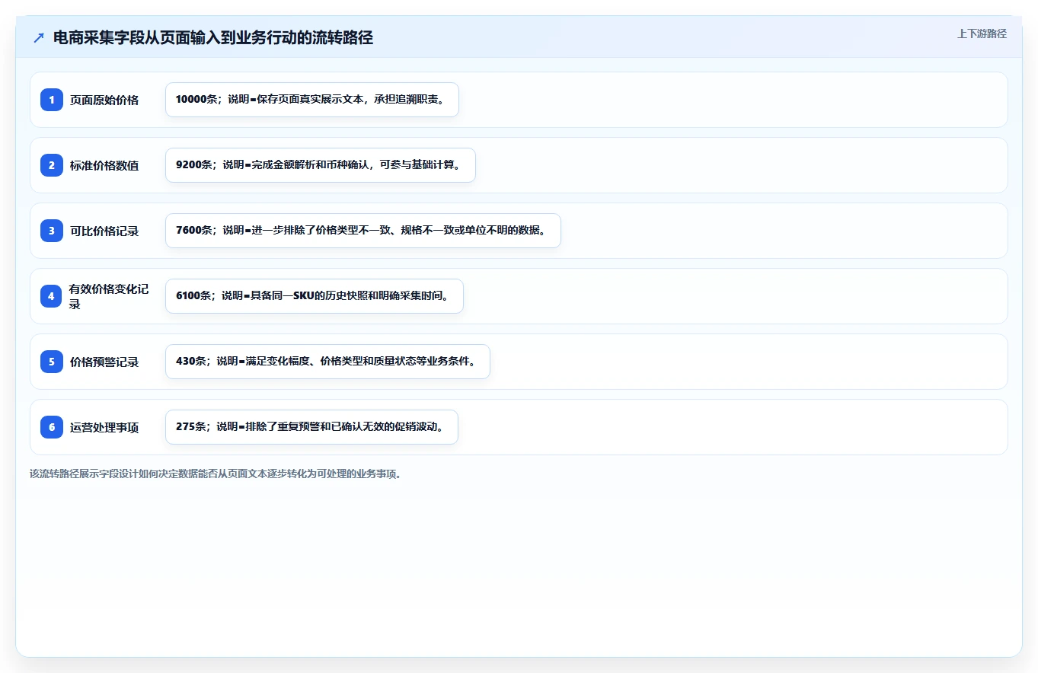Image resolution: width=1038 pixels, height=673 pixels.
Task: Click the 价格预警记录 step label
Action: click(104, 362)
